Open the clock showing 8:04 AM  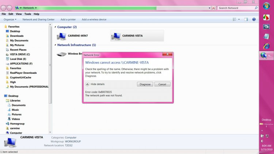pos(266,146)
